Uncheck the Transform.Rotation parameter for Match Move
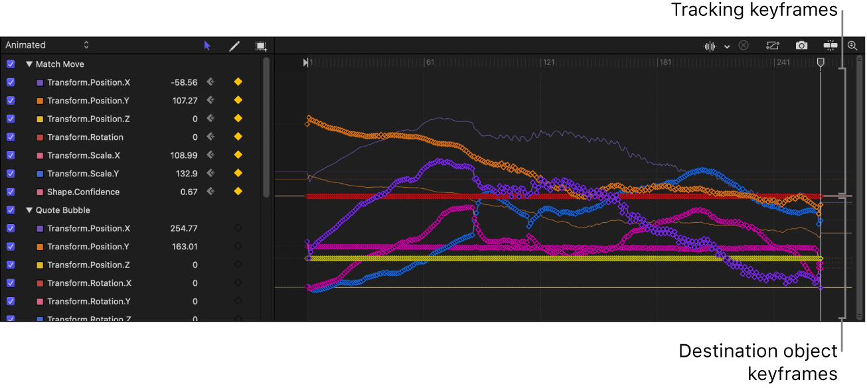 tap(9, 137)
